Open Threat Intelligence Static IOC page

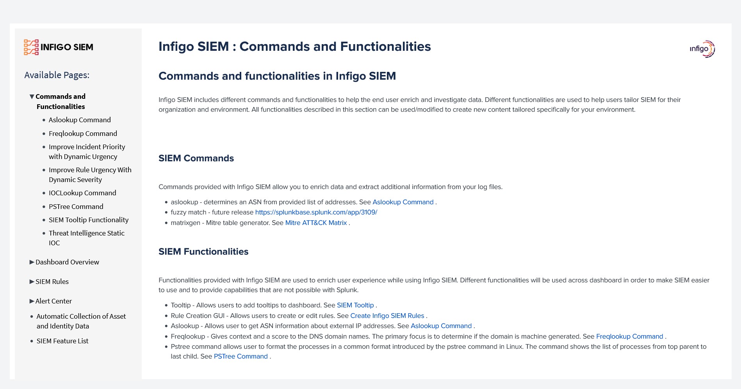pos(86,238)
